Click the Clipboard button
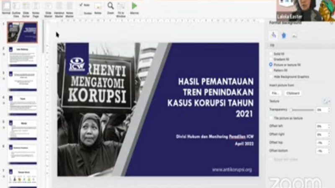The width and height of the screenshot is (335, 188). tap(292, 93)
